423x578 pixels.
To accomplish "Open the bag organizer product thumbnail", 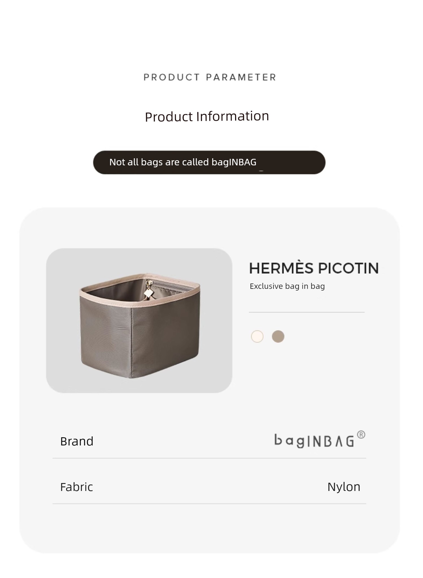I will pos(139,321).
